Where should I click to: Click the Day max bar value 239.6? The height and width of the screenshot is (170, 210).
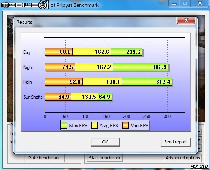click(133, 52)
